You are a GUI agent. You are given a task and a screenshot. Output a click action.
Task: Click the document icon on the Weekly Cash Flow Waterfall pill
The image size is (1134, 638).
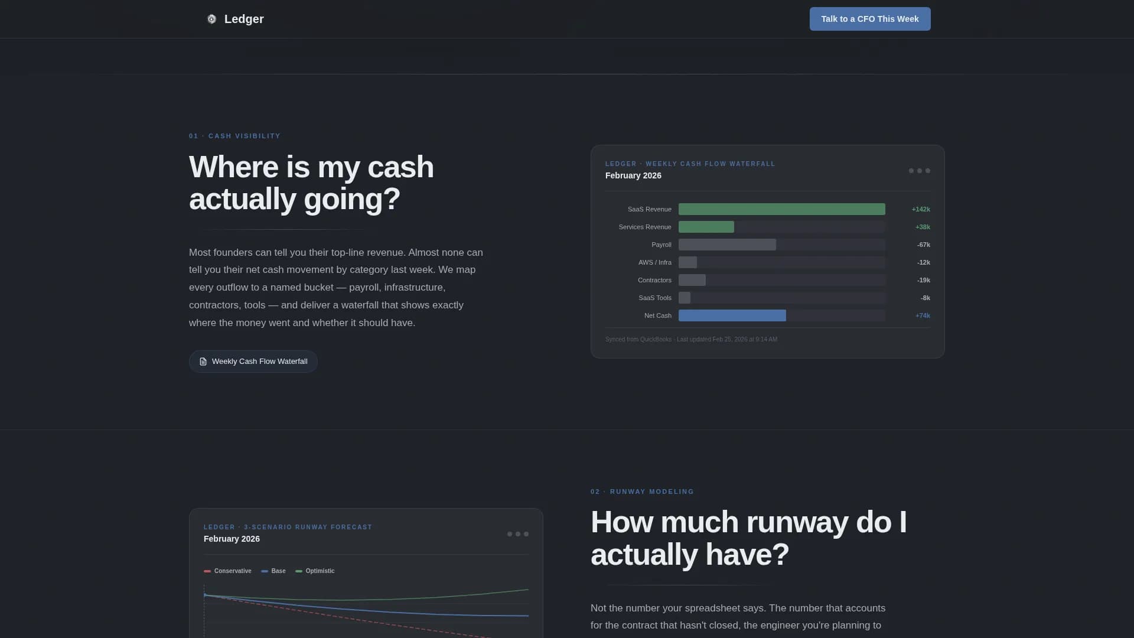tap(204, 361)
